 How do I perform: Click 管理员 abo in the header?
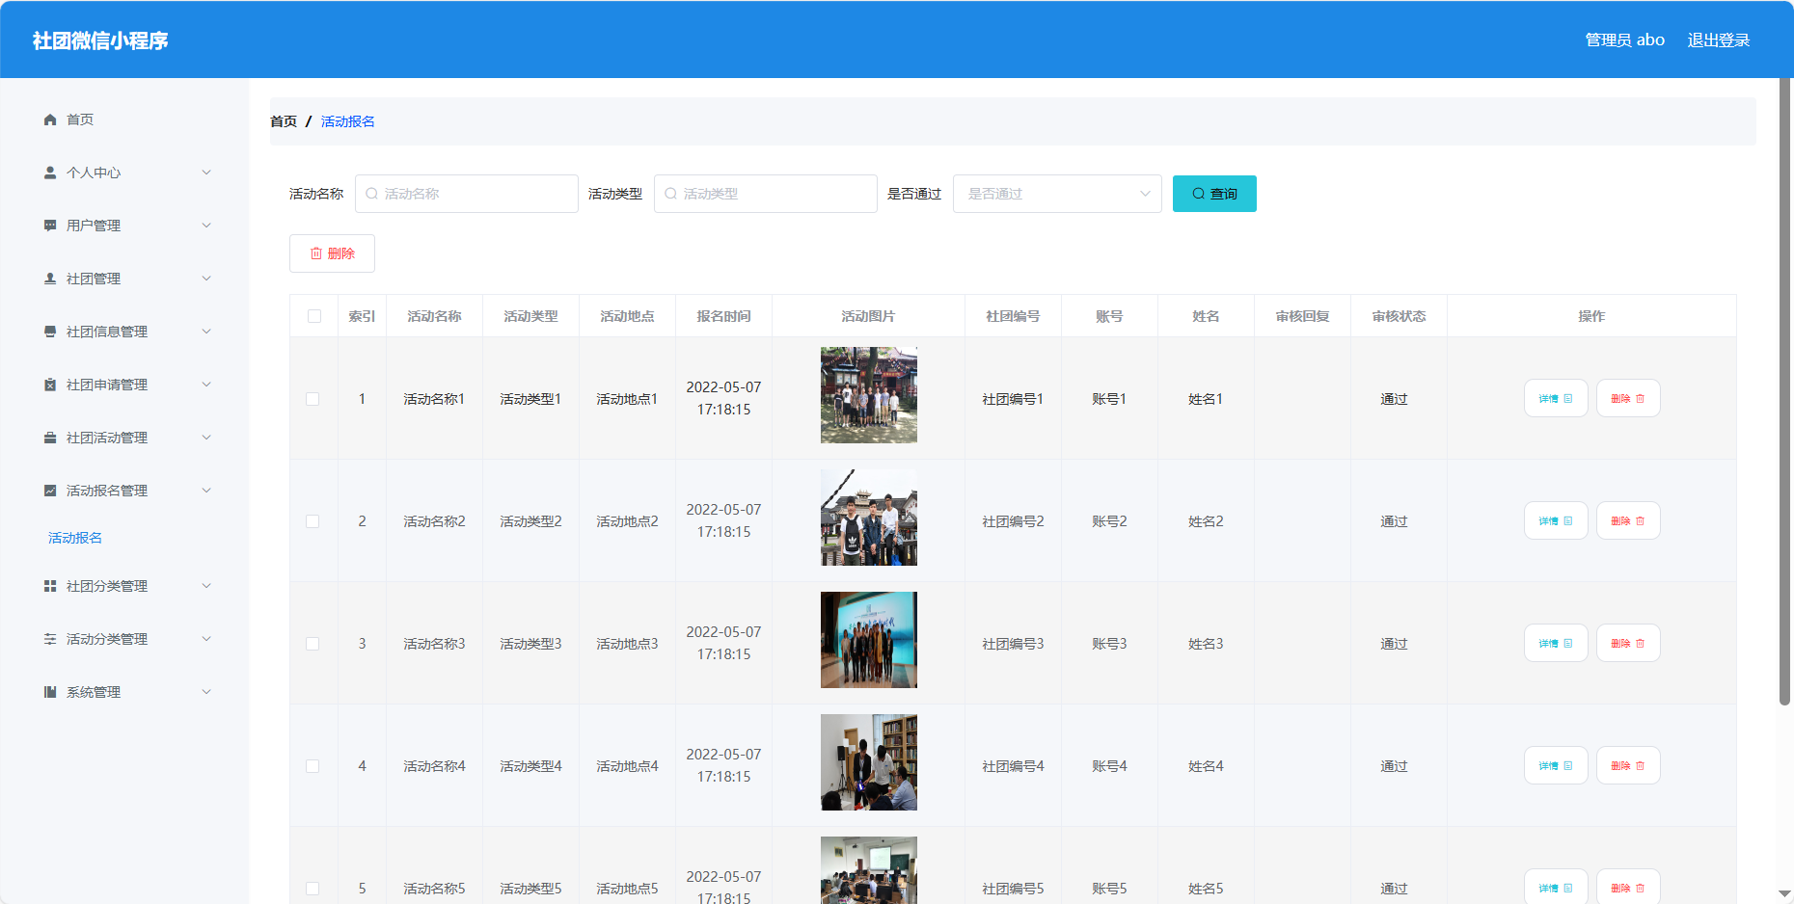[1625, 40]
